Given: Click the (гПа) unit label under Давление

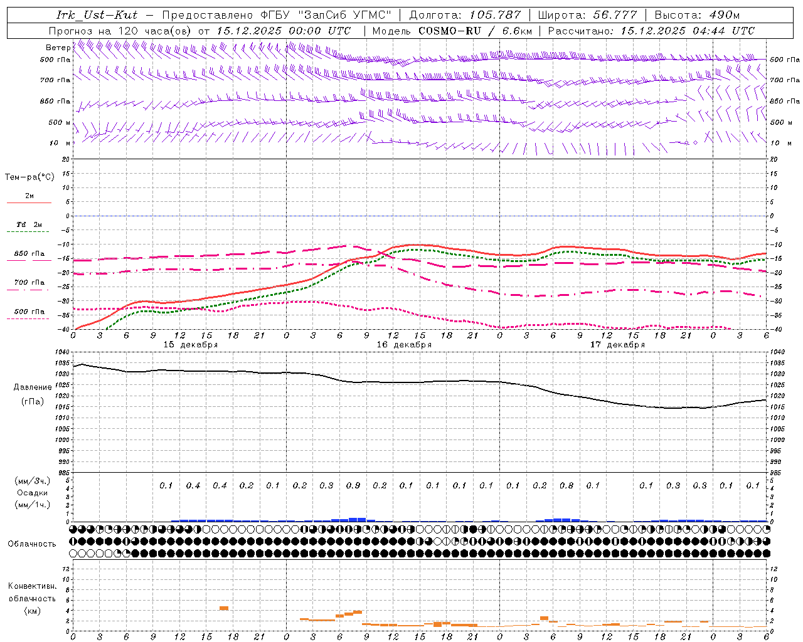Looking at the screenshot, I should pyautogui.click(x=33, y=401).
